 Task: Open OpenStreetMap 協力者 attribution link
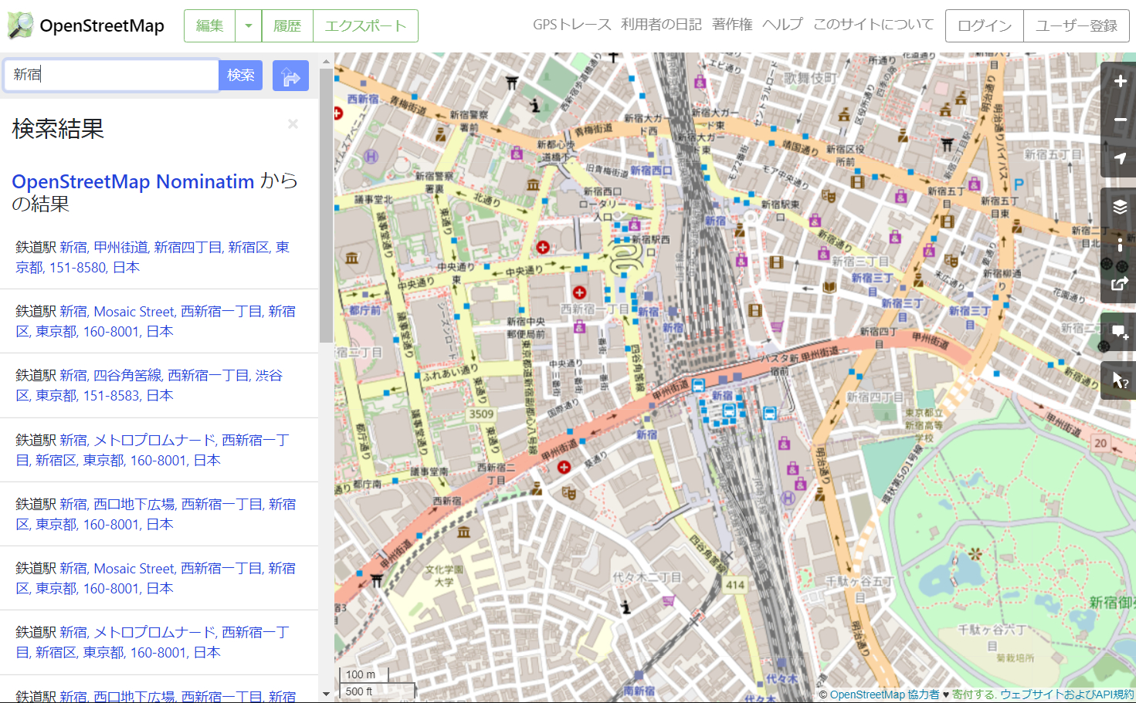[884, 695]
